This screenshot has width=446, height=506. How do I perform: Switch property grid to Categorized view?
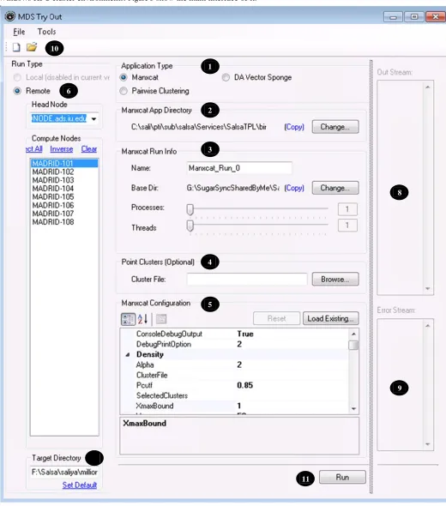128,319
